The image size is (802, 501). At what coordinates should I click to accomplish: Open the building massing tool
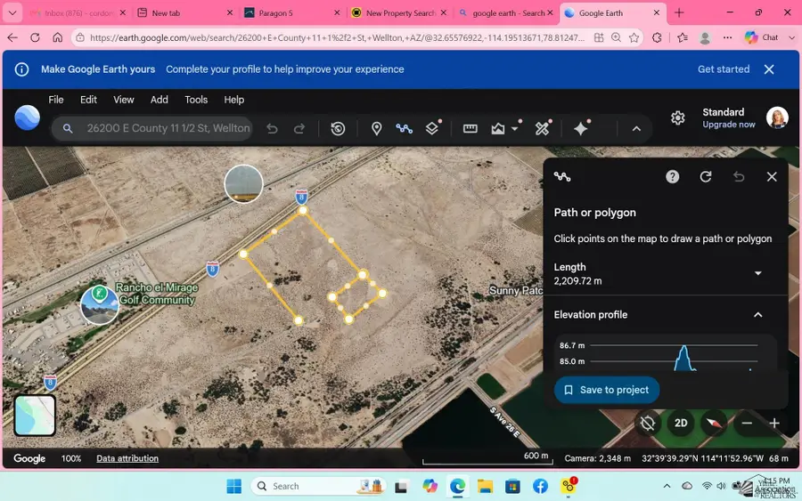498,129
